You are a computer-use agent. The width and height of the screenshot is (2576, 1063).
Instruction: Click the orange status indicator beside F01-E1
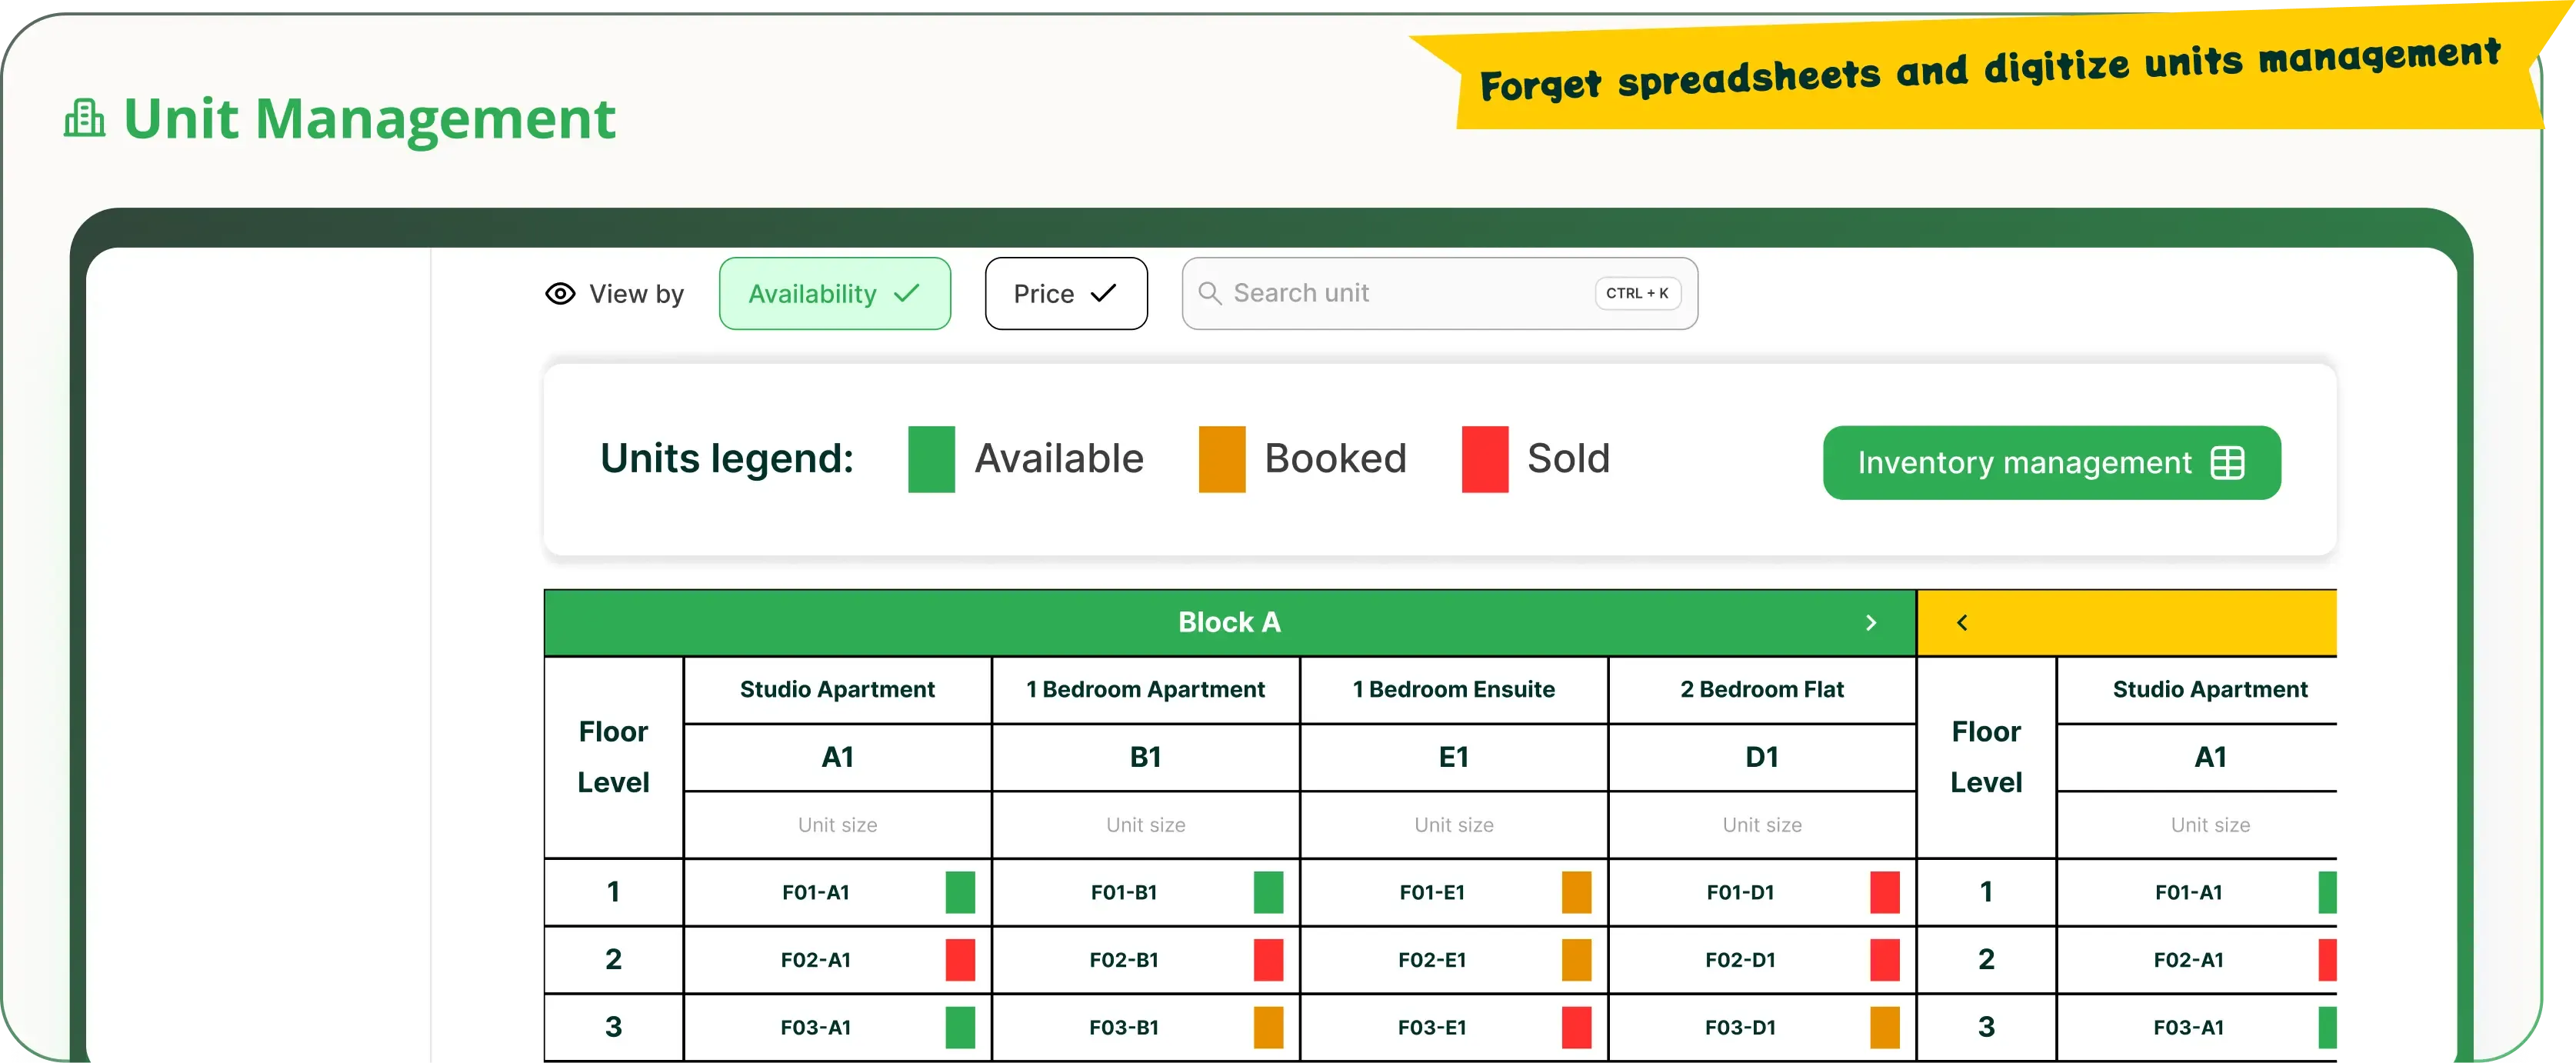[1576, 892]
